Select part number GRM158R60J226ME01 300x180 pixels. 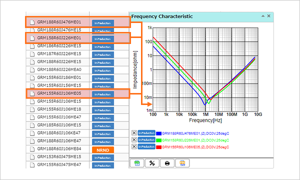pyautogui.click(x=59, y=38)
